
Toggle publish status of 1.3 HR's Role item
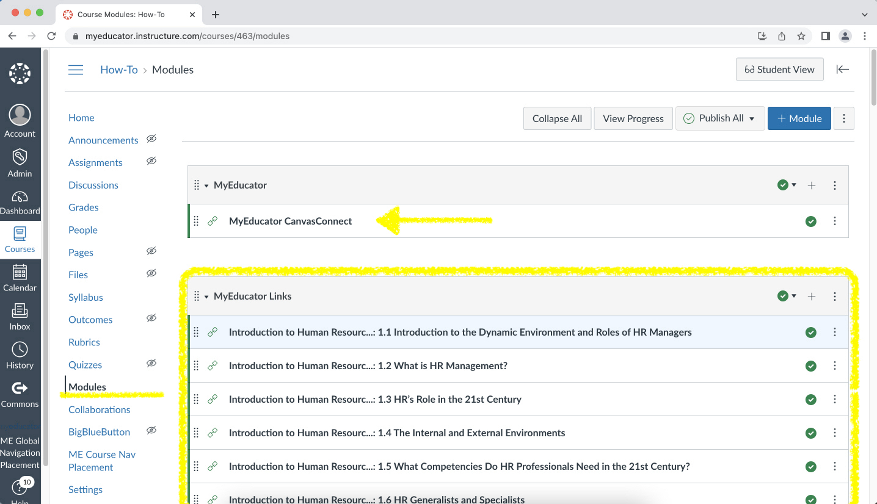[811, 400]
